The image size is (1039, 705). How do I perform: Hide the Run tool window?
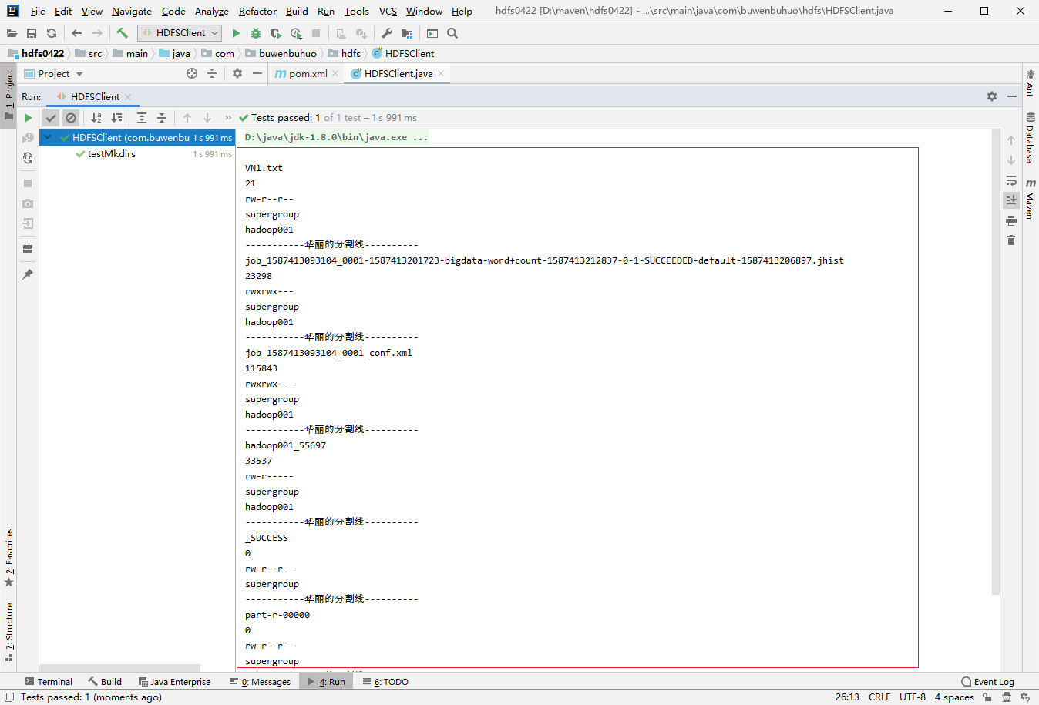click(1011, 96)
